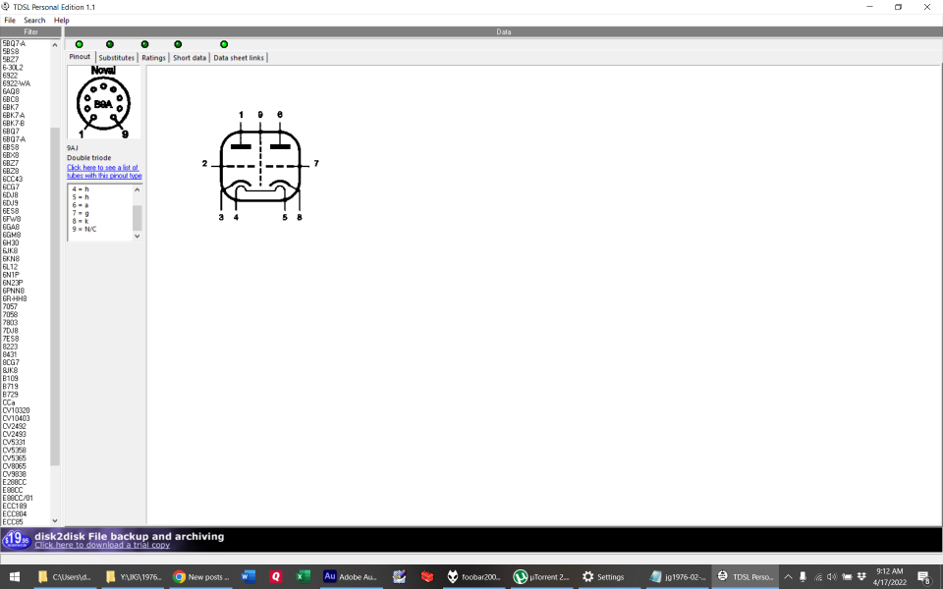This screenshot has width=943, height=589.
Task: Click the green indicator above the Pinout tab
Action: coord(78,44)
